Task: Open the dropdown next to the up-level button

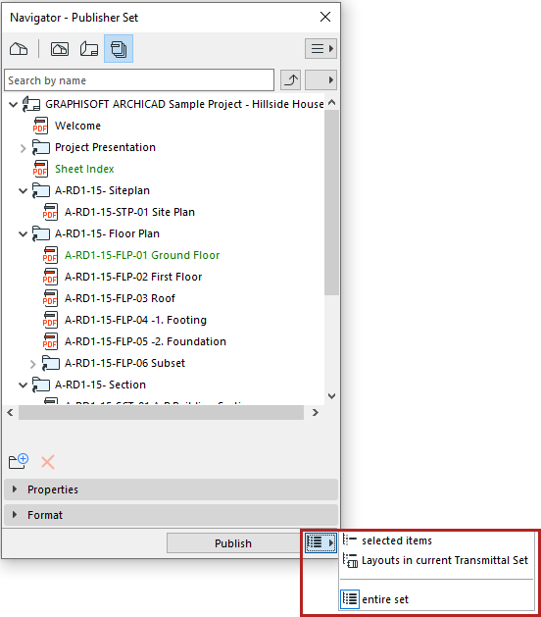Action: tap(320, 80)
